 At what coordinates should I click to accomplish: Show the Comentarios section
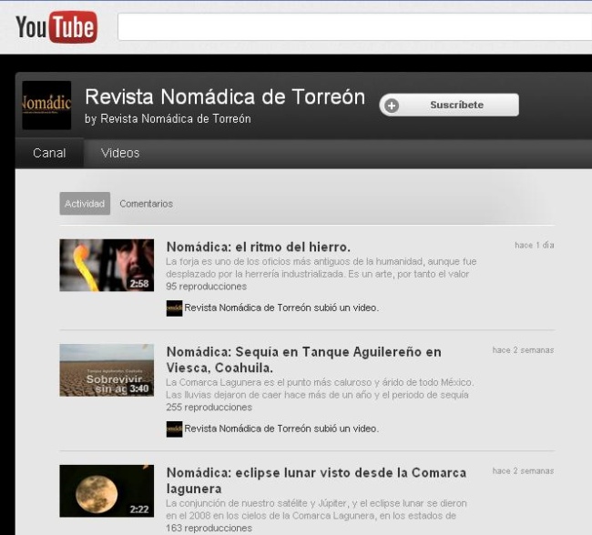(x=146, y=204)
